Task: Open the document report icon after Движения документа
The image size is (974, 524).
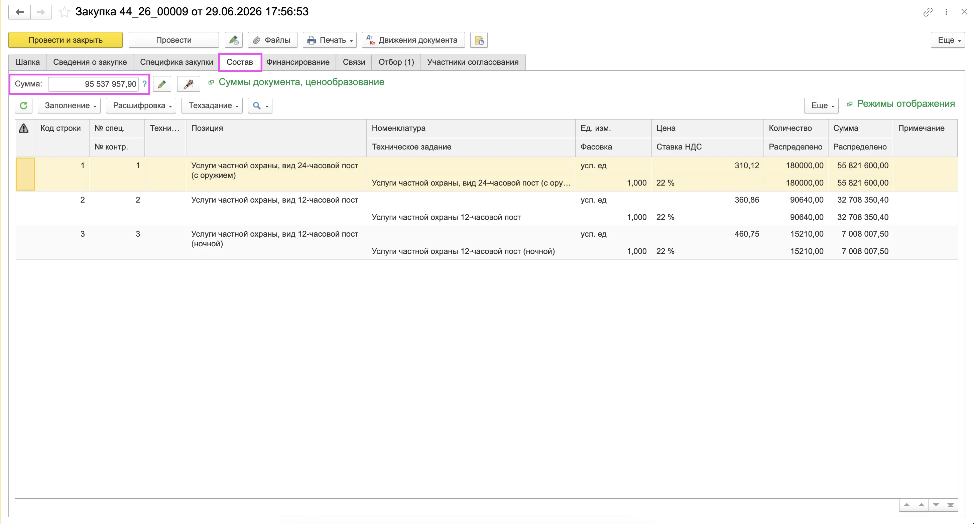Action: [x=479, y=40]
